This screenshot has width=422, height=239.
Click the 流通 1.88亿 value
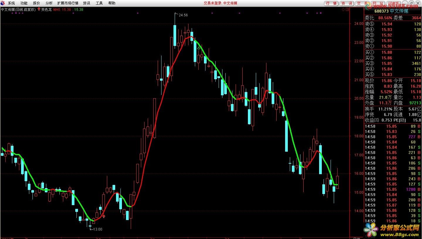pyautogui.click(x=415, y=115)
